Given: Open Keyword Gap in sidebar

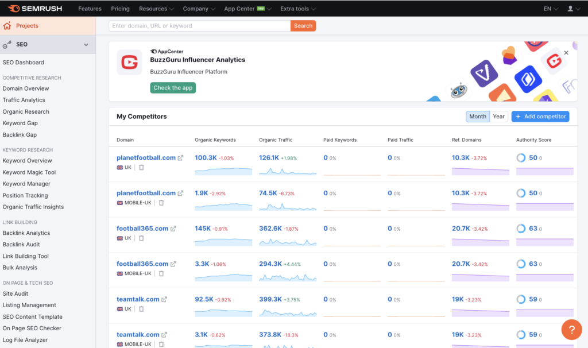Looking at the screenshot, I should pyautogui.click(x=20, y=123).
